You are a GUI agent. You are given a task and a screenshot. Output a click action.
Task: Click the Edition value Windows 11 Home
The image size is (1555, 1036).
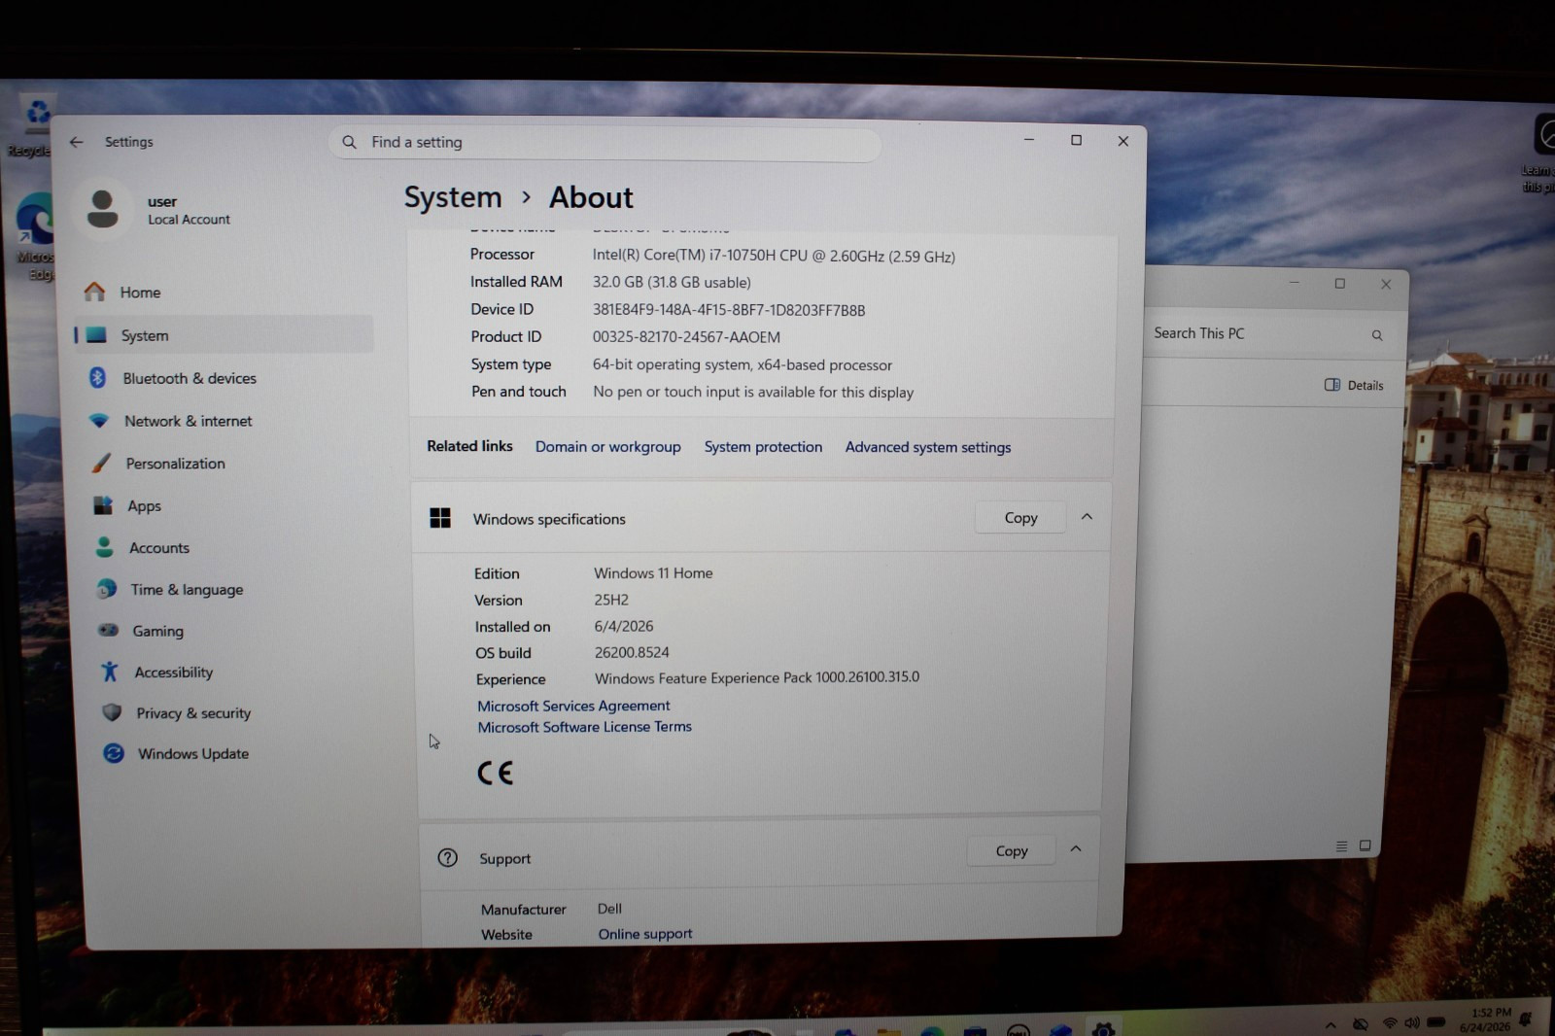pyautogui.click(x=653, y=573)
